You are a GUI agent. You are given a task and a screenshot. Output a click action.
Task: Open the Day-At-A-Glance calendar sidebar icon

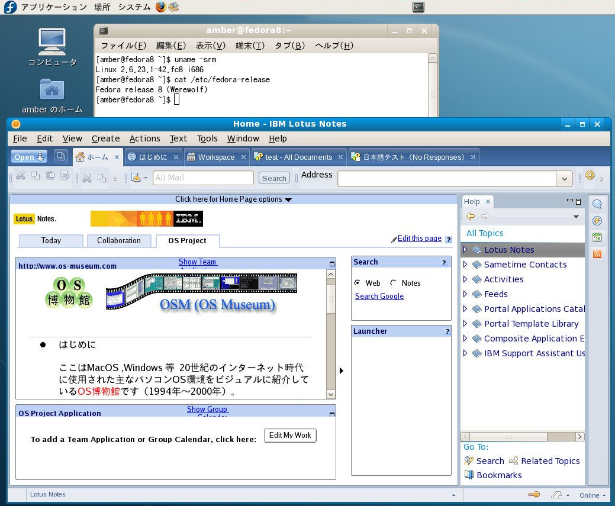597,237
